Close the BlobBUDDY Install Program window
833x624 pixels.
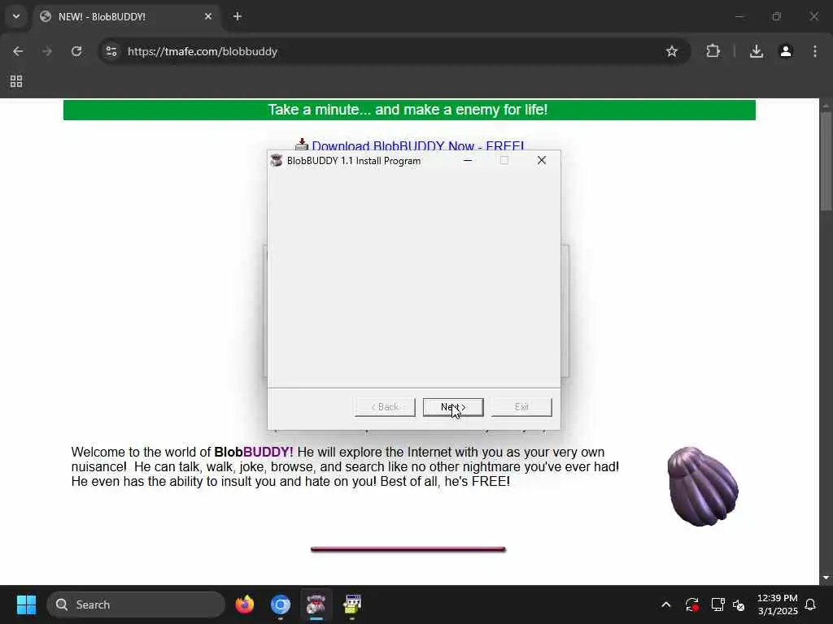point(541,160)
